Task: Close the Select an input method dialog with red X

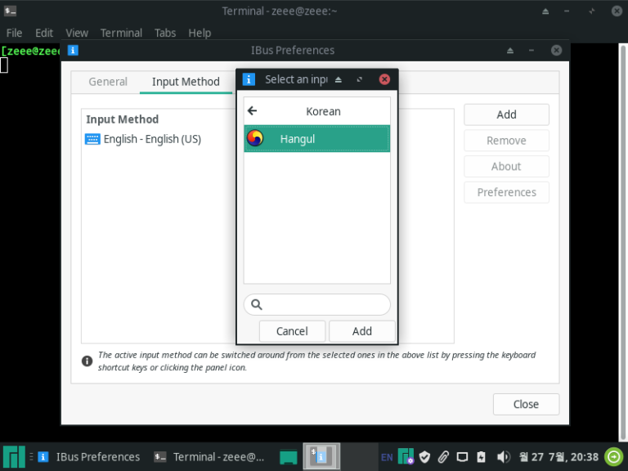Action: click(384, 79)
